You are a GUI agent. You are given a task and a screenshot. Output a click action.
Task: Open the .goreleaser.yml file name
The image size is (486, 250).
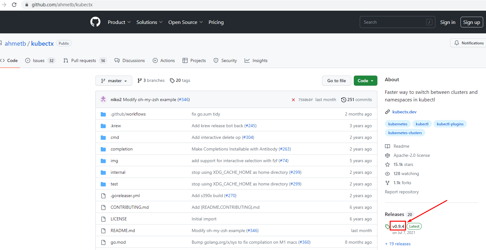pos(125,196)
